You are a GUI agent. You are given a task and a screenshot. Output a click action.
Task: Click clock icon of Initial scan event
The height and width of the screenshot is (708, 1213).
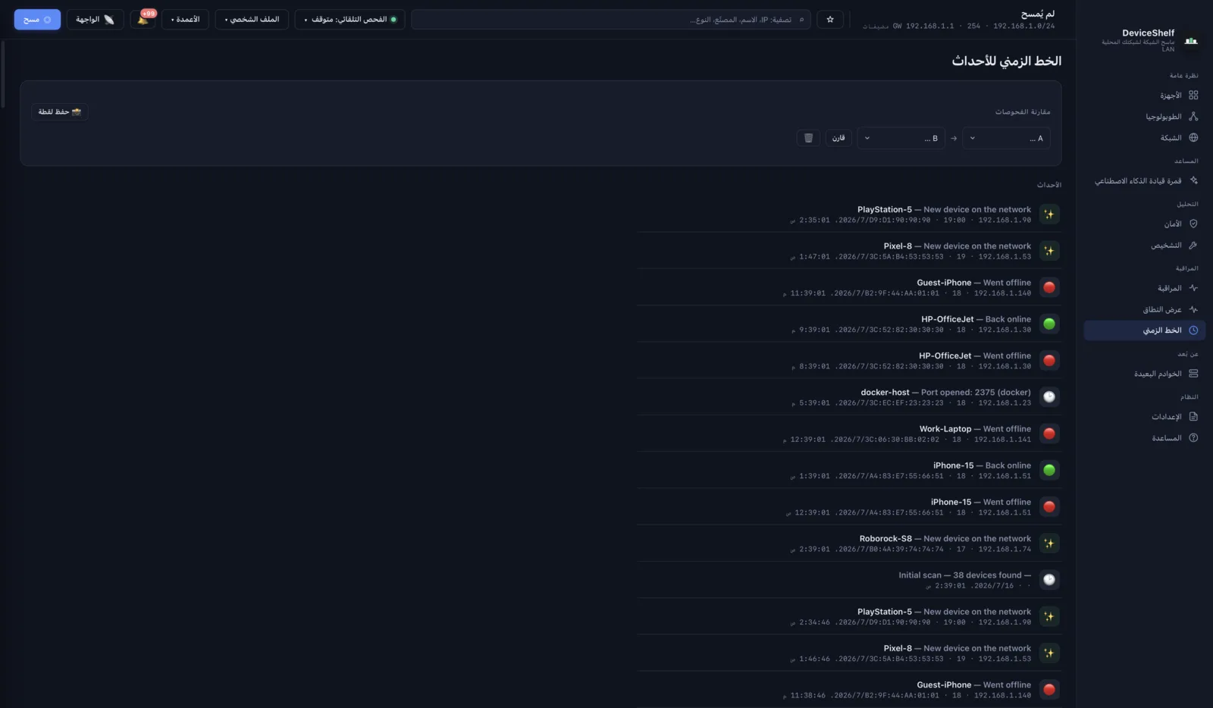[1049, 580]
